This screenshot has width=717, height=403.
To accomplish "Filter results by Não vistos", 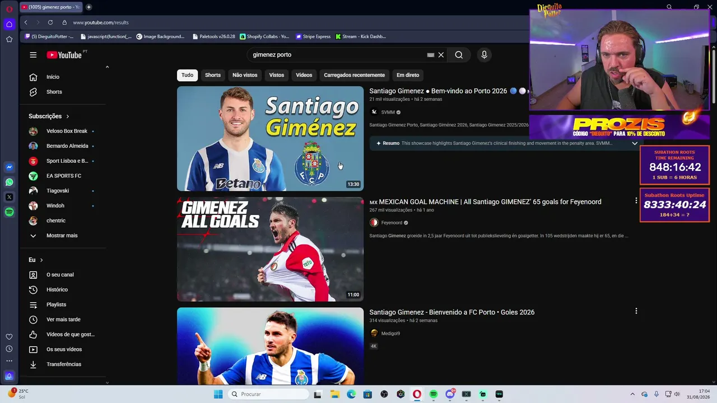I will 245,75.
